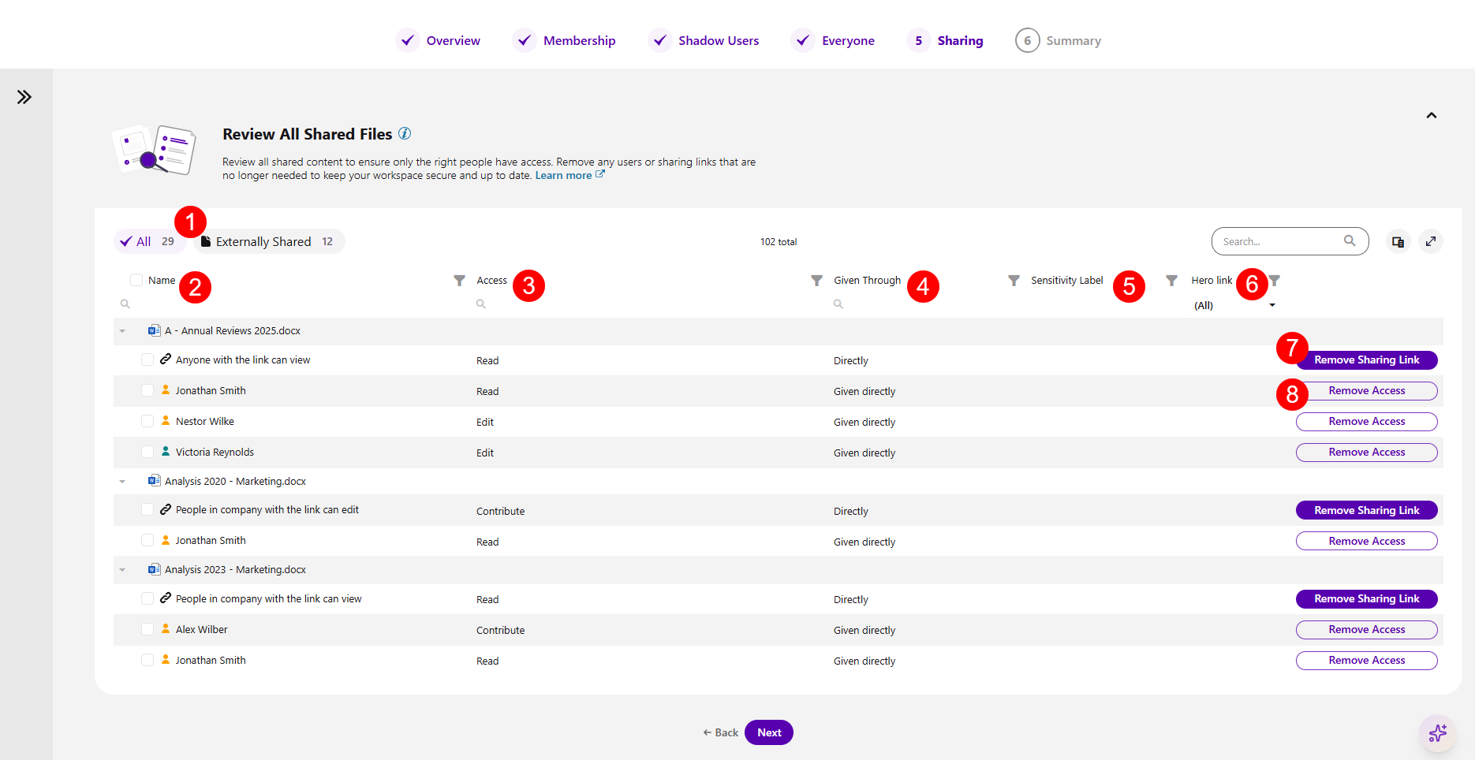This screenshot has height=760, width=1475.
Task: Check the box for Victoria Reynolds
Action: point(147,452)
